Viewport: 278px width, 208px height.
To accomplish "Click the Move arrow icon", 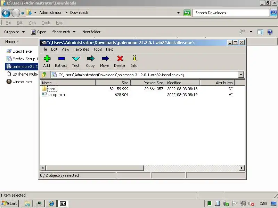I will [x=105, y=61].
